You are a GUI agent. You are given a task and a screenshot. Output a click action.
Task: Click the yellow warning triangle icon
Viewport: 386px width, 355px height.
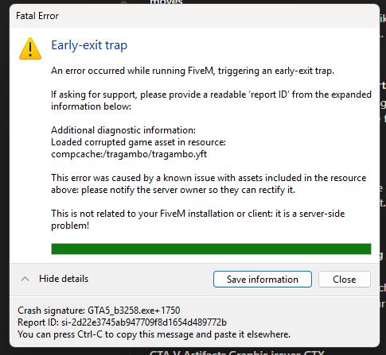[30, 48]
